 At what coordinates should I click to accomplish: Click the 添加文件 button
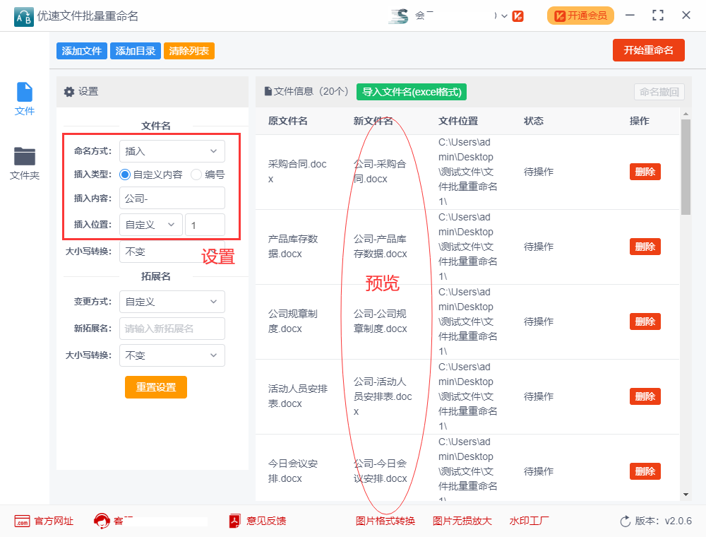(81, 51)
